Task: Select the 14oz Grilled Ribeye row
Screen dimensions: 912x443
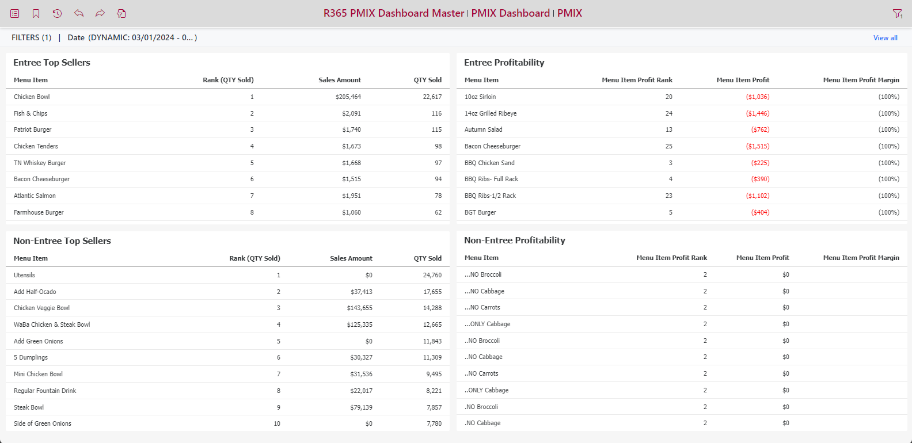Action: point(682,113)
